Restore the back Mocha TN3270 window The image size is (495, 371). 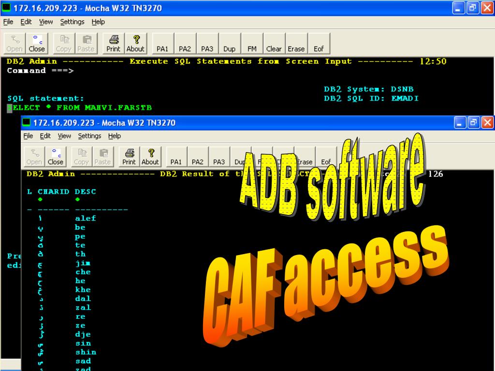pos(473,8)
